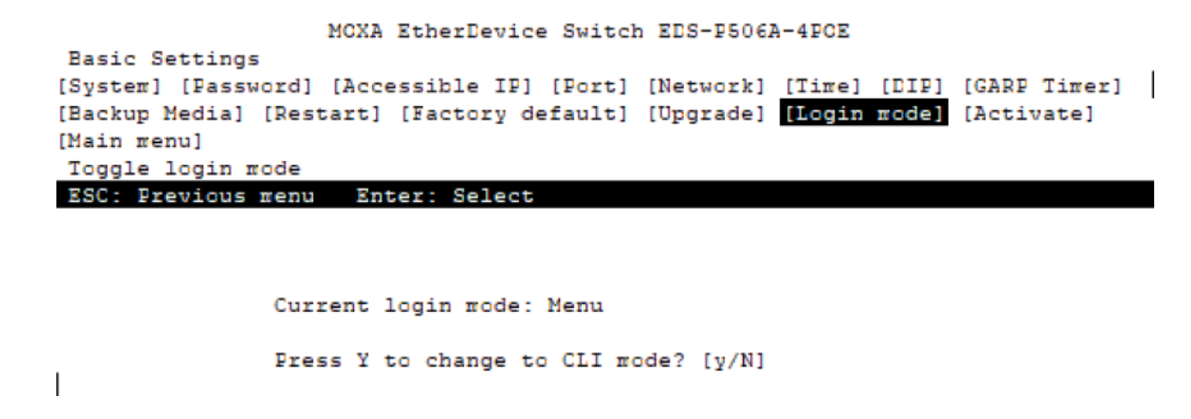This screenshot has height=419, width=1191.
Task: Go to the [Time] settings
Action: (823, 86)
